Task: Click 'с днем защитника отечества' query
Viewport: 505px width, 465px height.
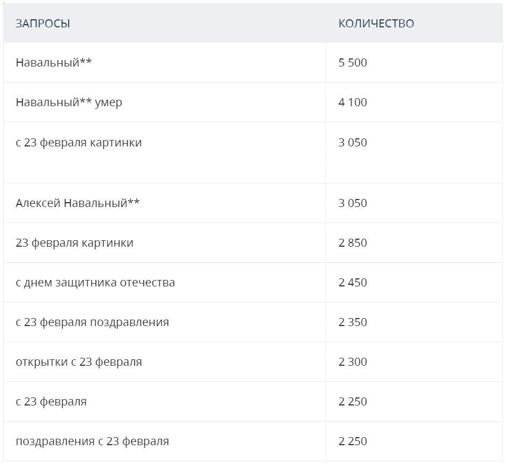Action: coord(96,283)
